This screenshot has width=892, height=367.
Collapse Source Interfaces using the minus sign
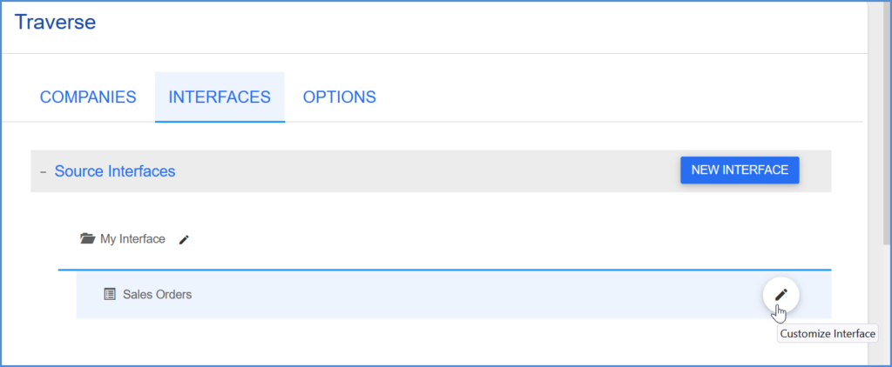pyautogui.click(x=43, y=172)
